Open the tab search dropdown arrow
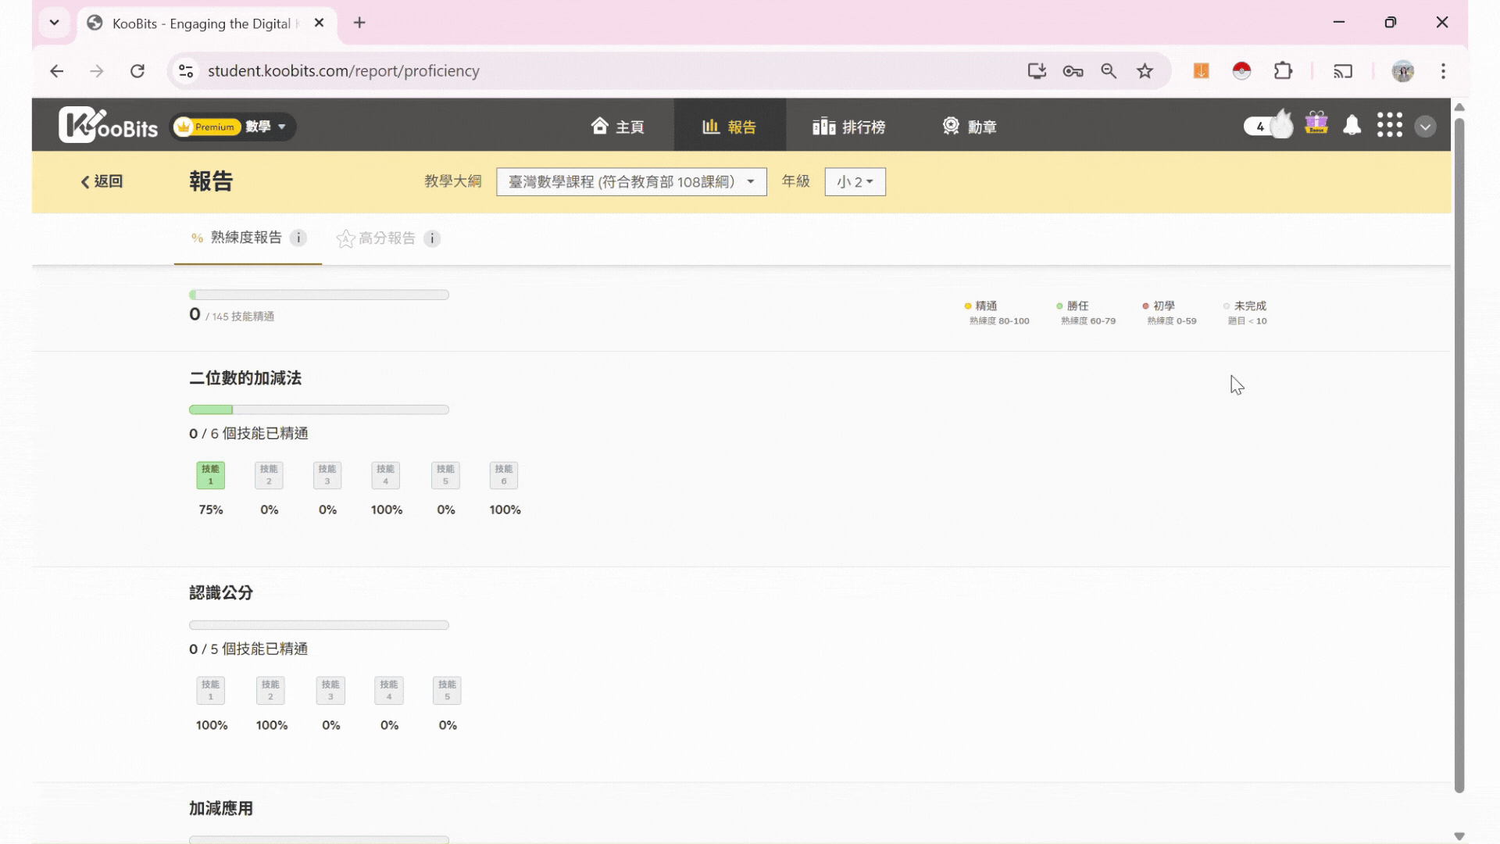The height and width of the screenshot is (844, 1500). pyautogui.click(x=54, y=23)
